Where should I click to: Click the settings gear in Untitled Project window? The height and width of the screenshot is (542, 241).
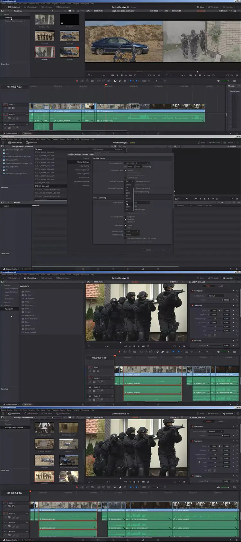237,269
